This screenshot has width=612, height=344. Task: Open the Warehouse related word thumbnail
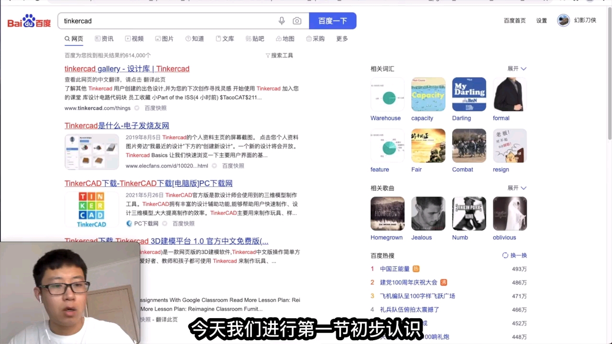[x=387, y=95]
